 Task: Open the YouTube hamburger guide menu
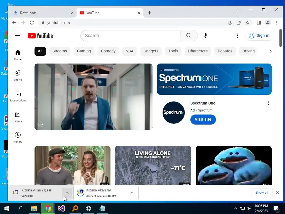(x=18, y=35)
